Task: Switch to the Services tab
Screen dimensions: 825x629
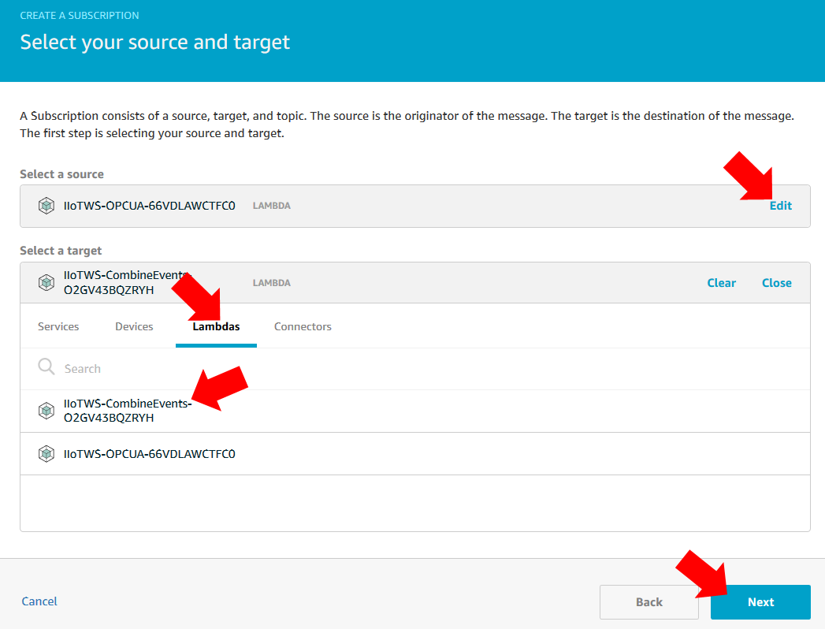Action: coord(58,326)
